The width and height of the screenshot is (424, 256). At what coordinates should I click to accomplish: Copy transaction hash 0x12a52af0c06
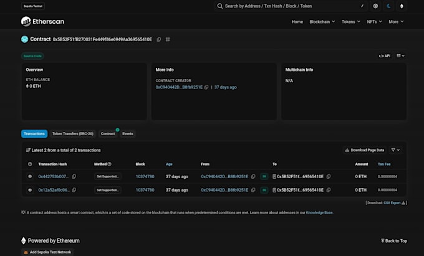[x=74, y=190]
